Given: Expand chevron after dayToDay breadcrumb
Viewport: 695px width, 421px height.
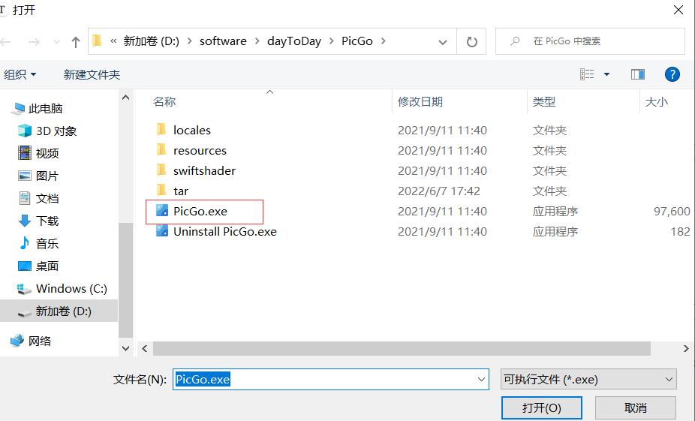Looking at the screenshot, I should coord(331,41).
